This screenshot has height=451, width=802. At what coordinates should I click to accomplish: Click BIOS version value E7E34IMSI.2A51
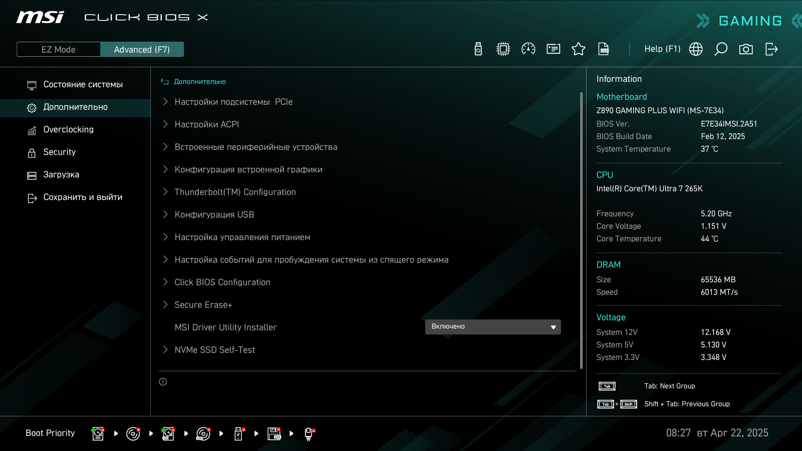pyautogui.click(x=729, y=124)
